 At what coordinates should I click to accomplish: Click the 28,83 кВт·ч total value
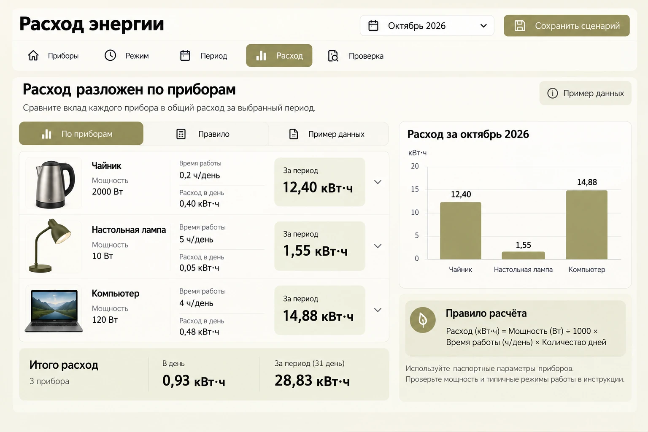tap(312, 381)
